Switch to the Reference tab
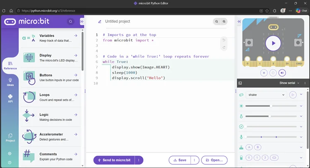 (10, 65)
